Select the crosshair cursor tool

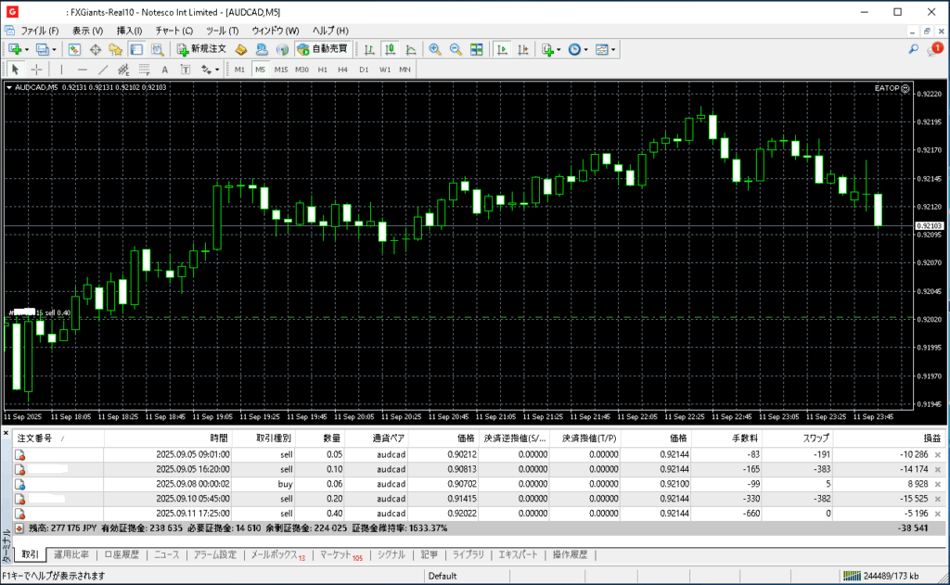click(x=36, y=70)
